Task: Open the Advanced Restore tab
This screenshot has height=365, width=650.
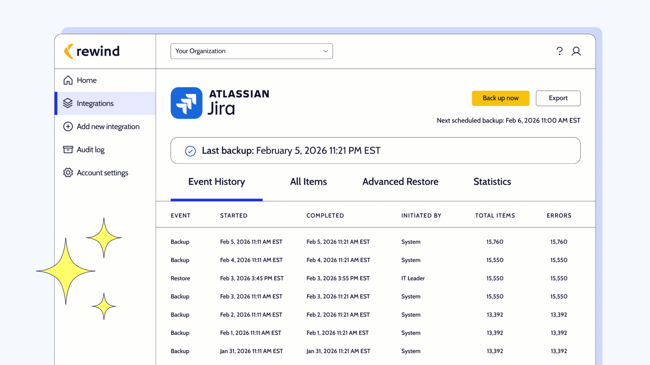Action: (400, 182)
